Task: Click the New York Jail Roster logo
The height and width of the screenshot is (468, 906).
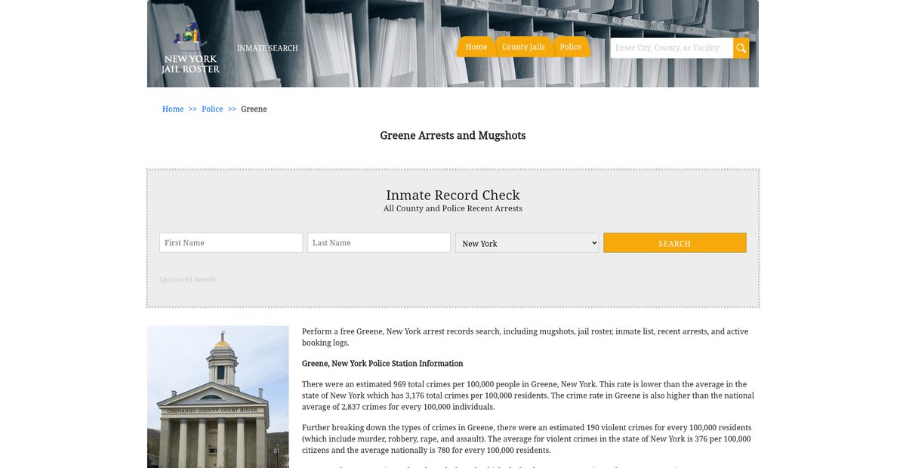Action: pyautogui.click(x=190, y=48)
